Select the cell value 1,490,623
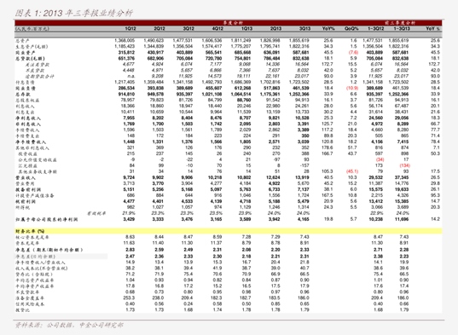Screen dimensions: 458x335 [154, 41]
